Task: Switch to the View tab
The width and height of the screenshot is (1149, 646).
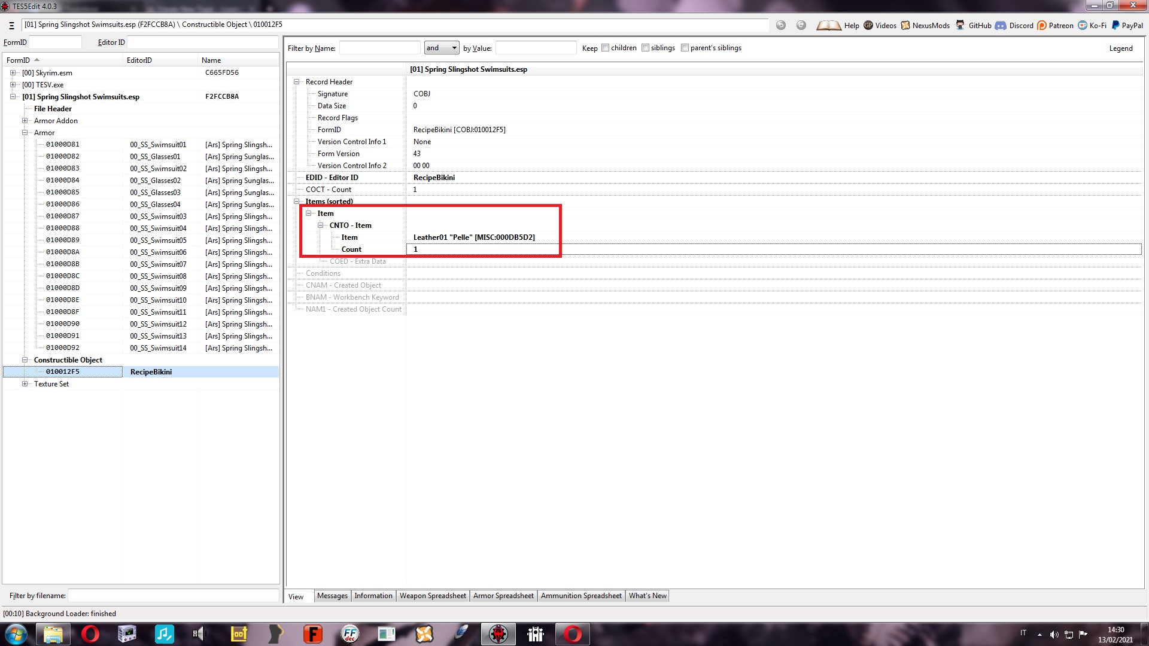Action: click(x=296, y=596)
